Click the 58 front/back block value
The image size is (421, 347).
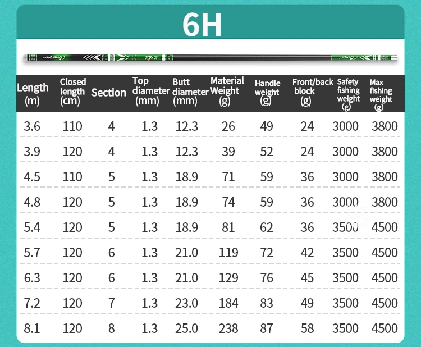307,328
